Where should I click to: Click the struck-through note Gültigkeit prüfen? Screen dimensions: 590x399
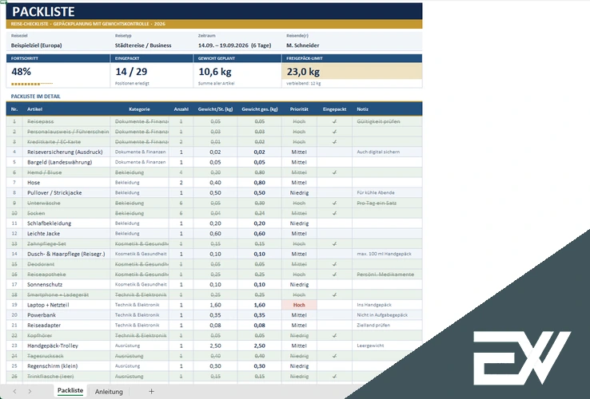coord(378,121)
